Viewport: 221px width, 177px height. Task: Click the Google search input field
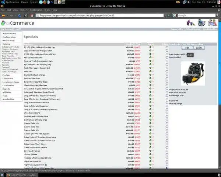(196, 15)
